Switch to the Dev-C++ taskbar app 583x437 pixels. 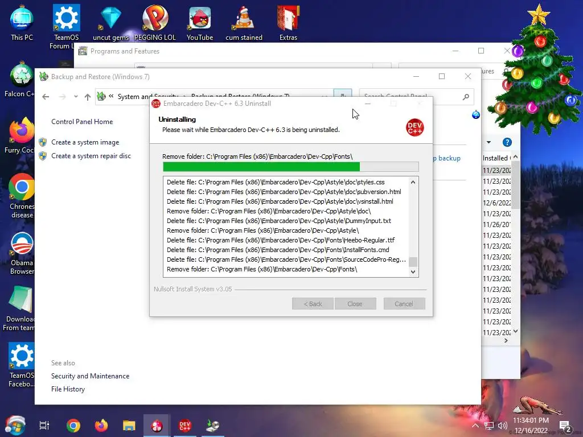[185, 426]
